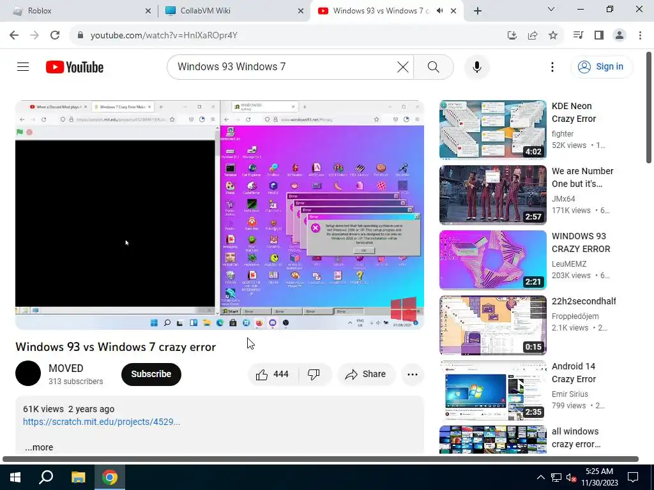Run search with the magnifier button

pos(434,66)
